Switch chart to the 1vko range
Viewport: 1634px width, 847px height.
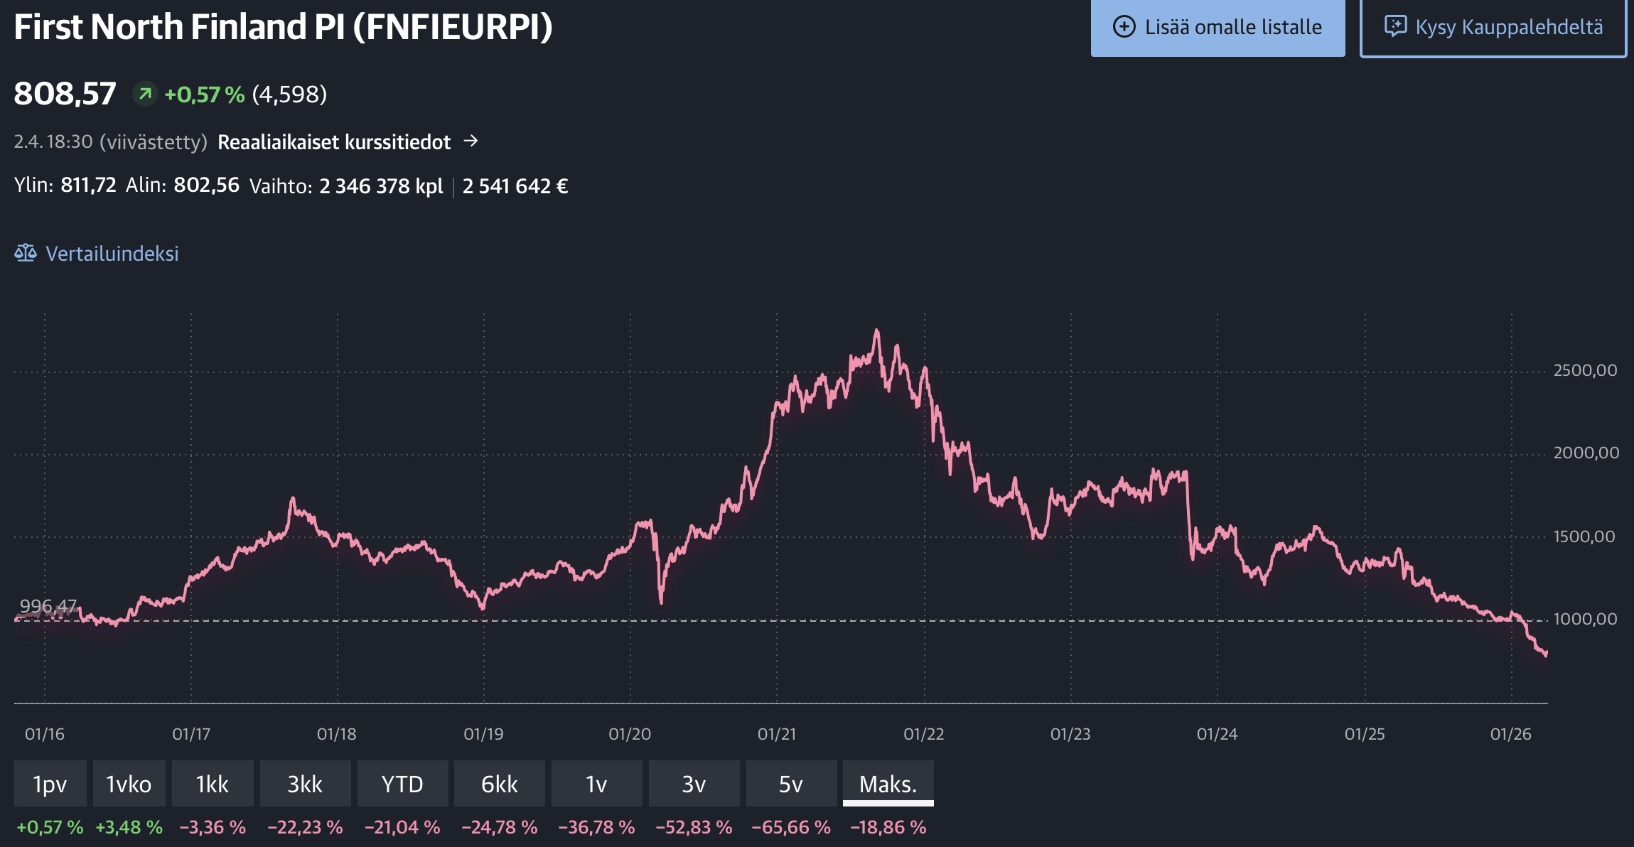pos(129,784)
